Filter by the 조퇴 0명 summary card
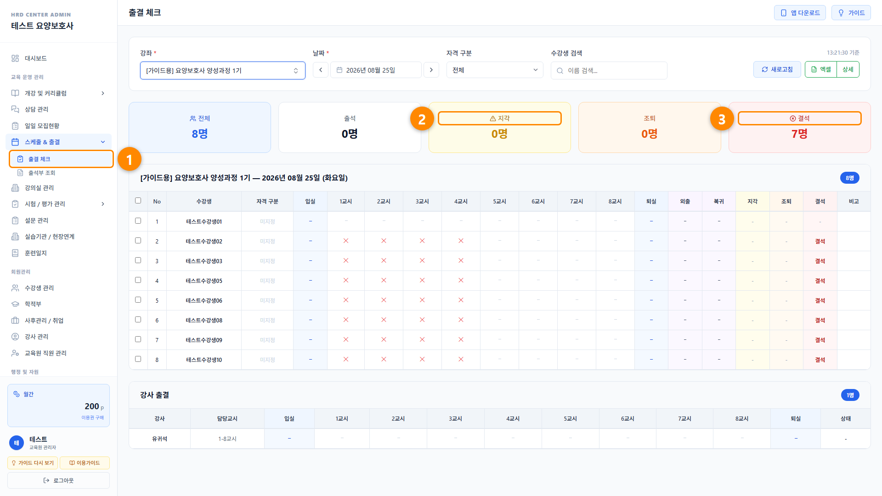This screenshot has height=496, width=882. 650,127
